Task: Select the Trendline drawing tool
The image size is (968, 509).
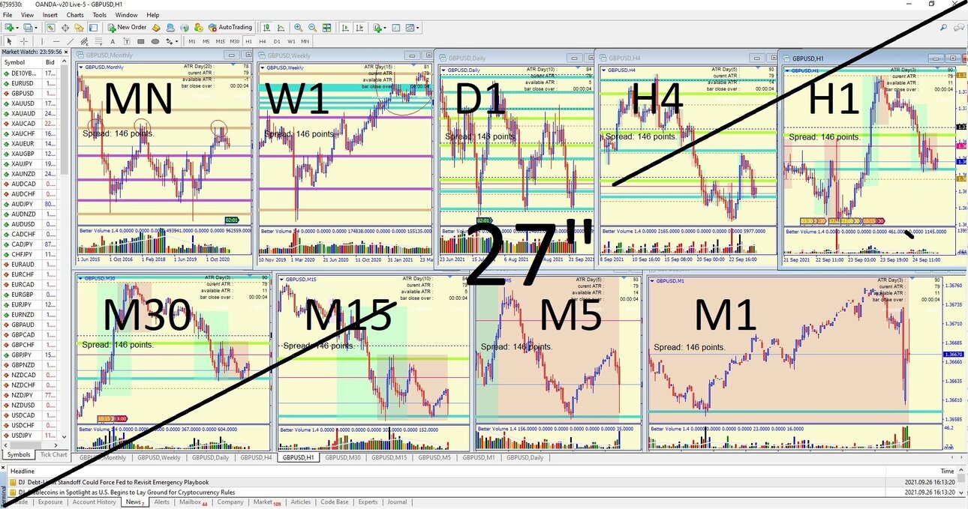Action: pos(71,41)
